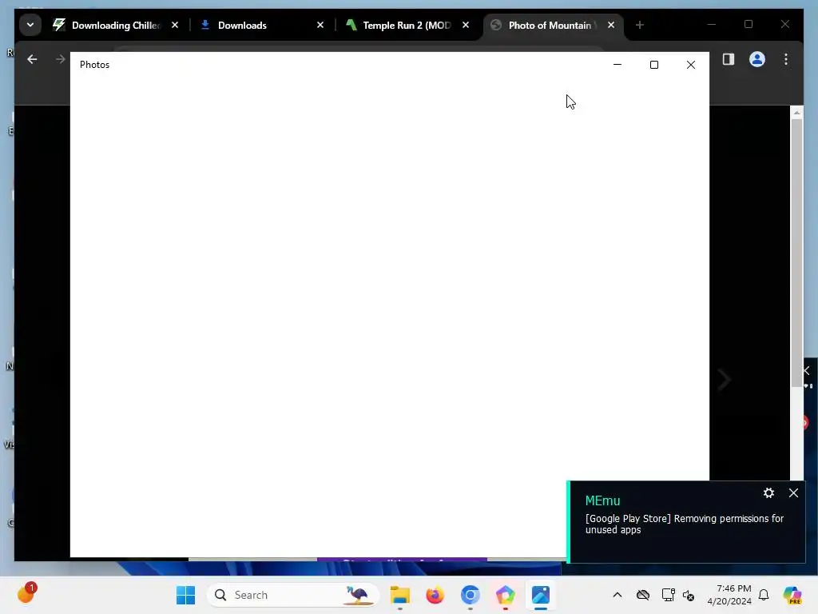This screenshot has height=614, width=818.
Task: Open Copilot preview from the taskbar
Action: coord(792,595)
